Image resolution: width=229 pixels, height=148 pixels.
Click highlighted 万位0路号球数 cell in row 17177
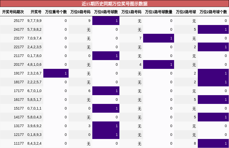pyautogui.click(x=106, y=91)
